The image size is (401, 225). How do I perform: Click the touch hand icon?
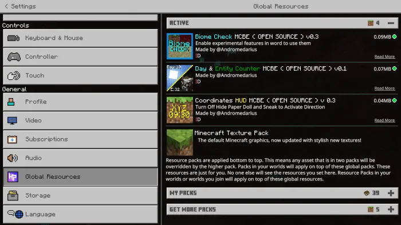click(x=14, y=76)
